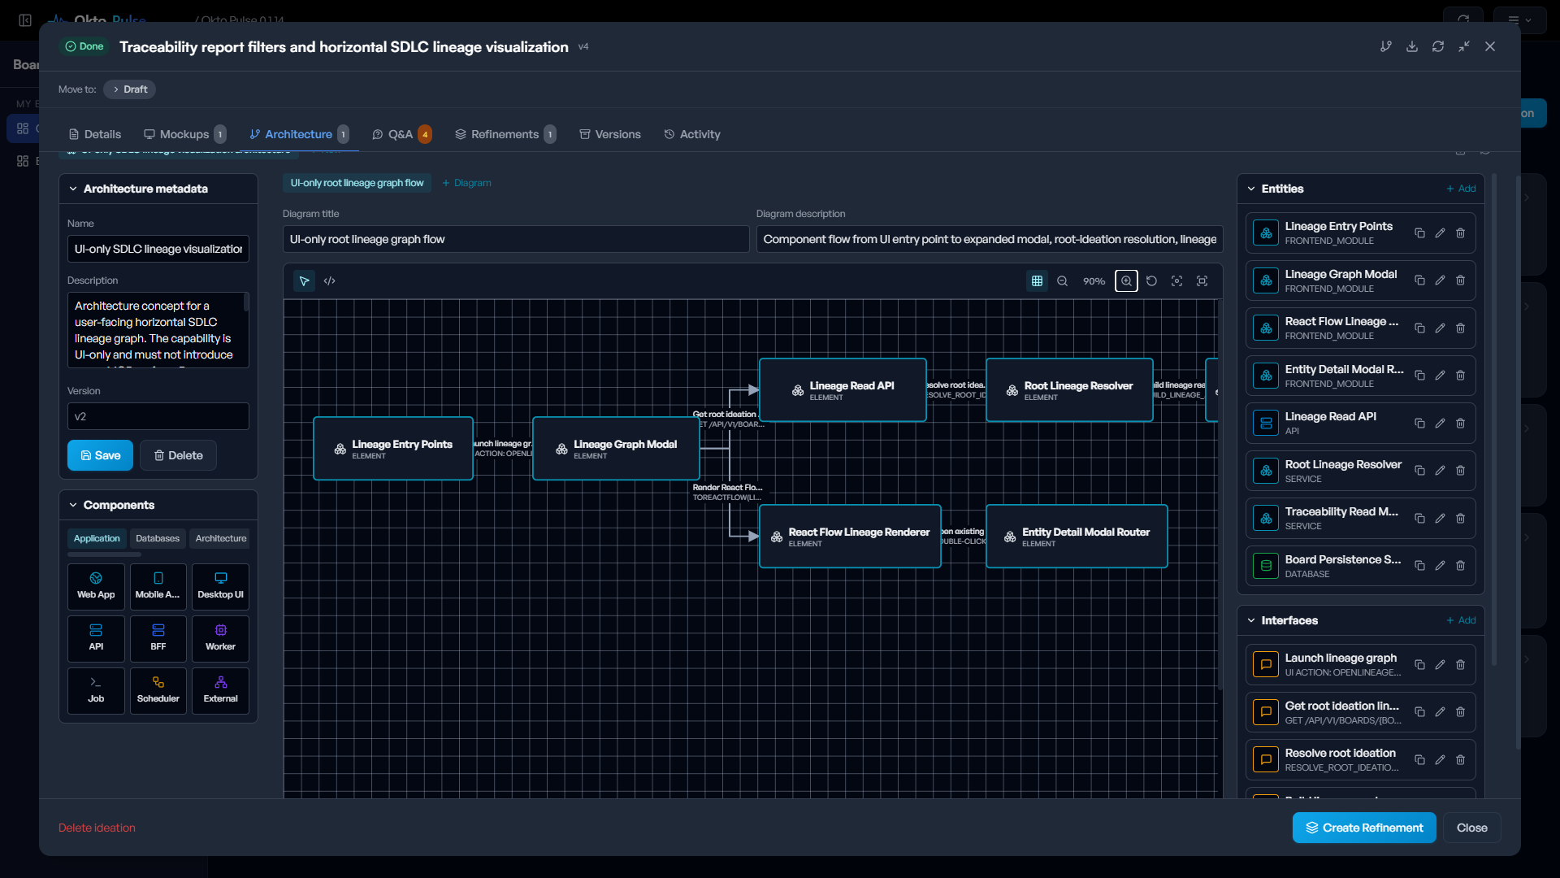
Task: Add Worker component
Action: pyautogui.click(x=220, y=638)
